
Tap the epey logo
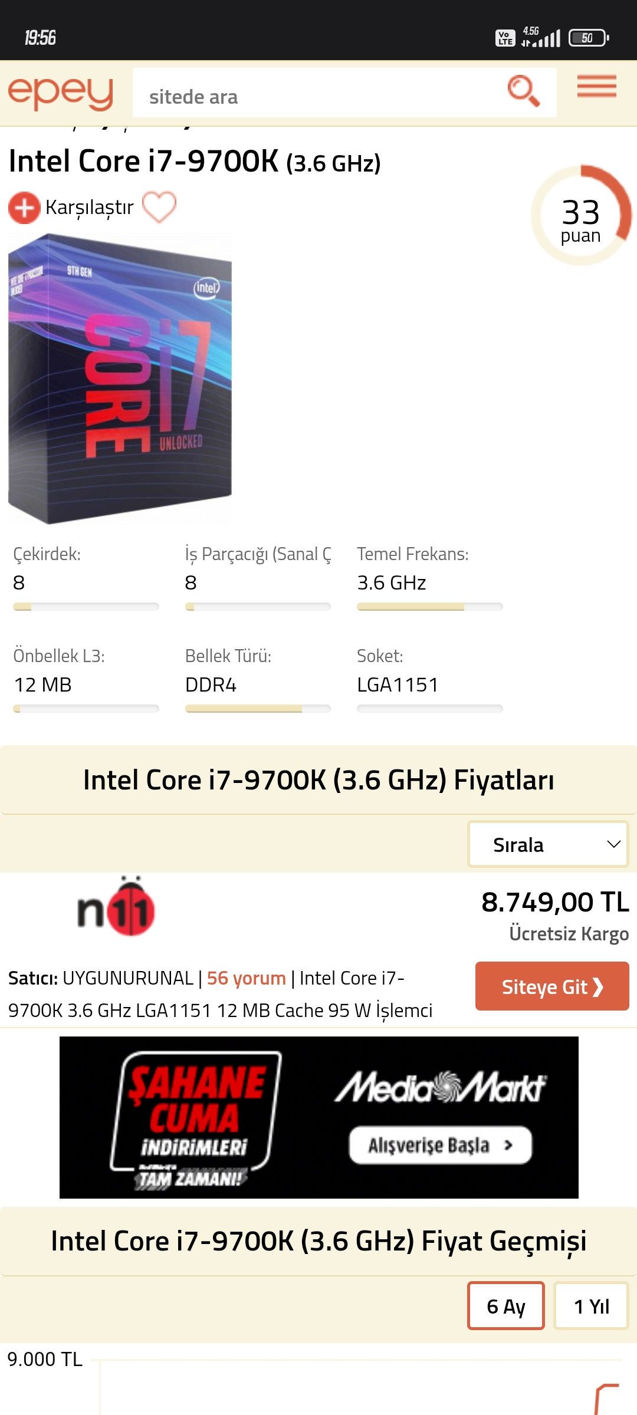(60, 93)
